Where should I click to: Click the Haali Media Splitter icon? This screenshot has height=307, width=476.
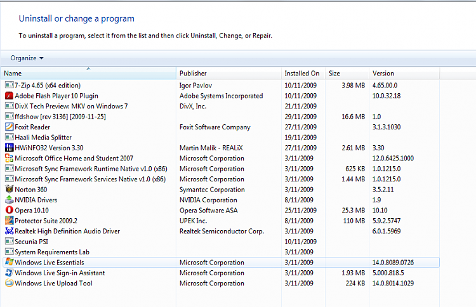(10, 138)
